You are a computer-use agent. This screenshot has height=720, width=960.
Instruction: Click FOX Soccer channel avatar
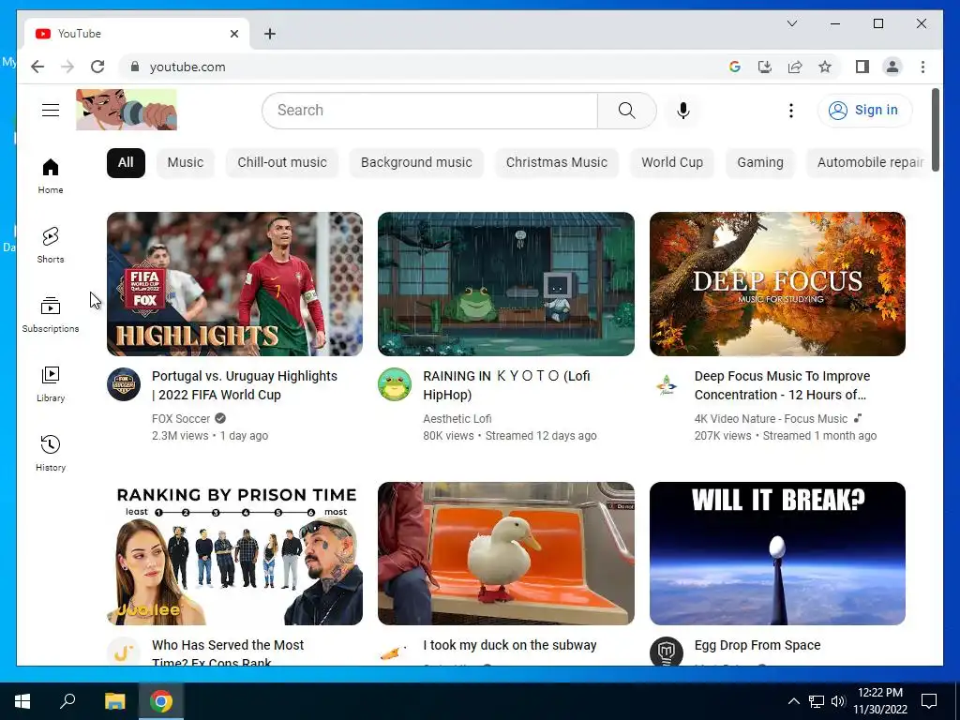(x=124, y=384)
